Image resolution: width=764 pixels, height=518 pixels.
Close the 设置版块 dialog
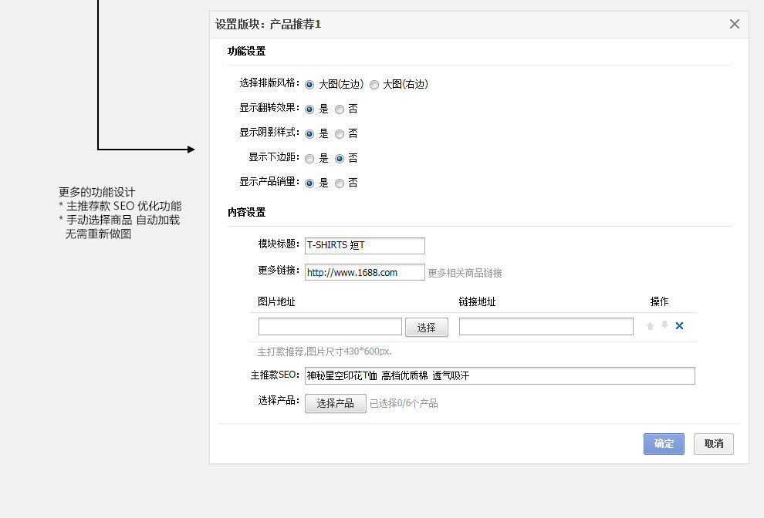pyautogui.click(x=734, y=24)
